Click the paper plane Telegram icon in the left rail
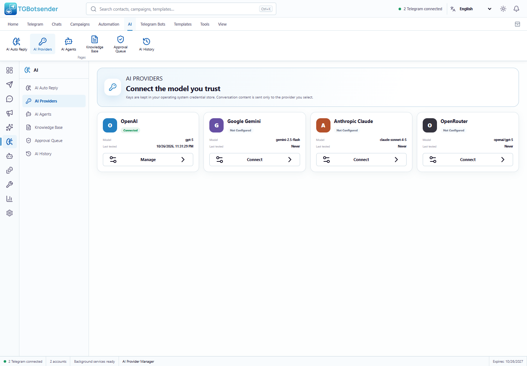This screenshot has width=527, height=366. point(10,85)
